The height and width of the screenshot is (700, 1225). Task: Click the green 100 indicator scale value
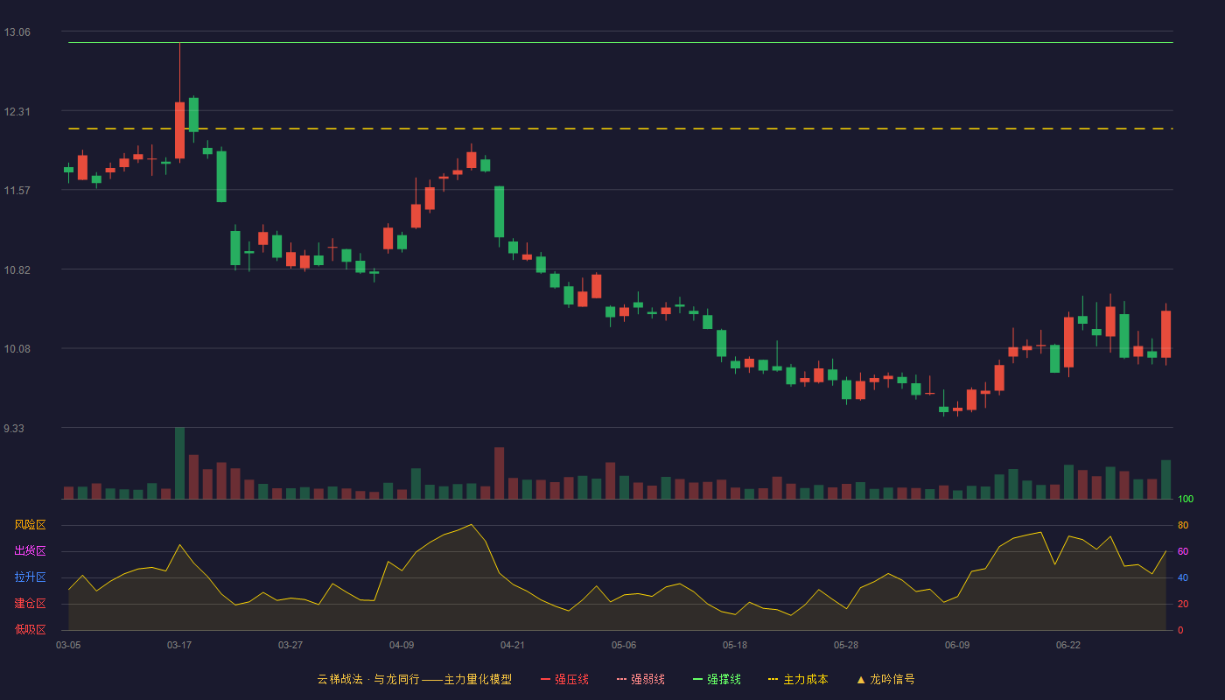pyautogui.click(x=1186, y=500)
